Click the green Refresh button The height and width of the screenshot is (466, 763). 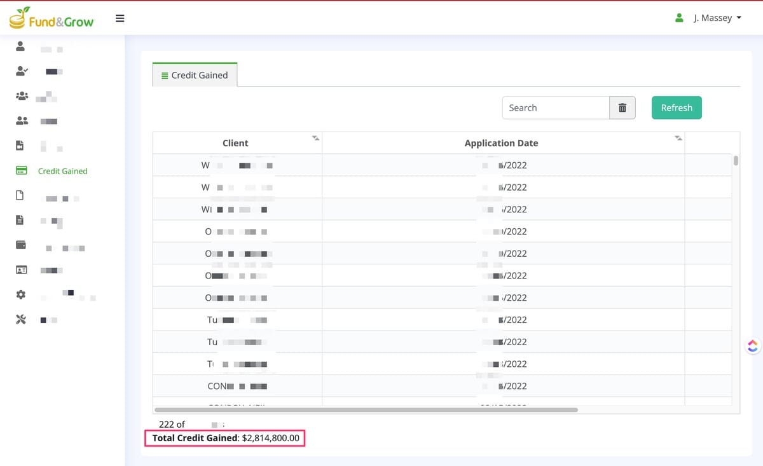click(677, 107)
